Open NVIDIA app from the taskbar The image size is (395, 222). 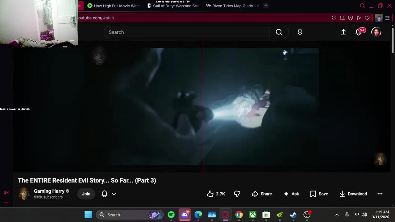[280, 215]
